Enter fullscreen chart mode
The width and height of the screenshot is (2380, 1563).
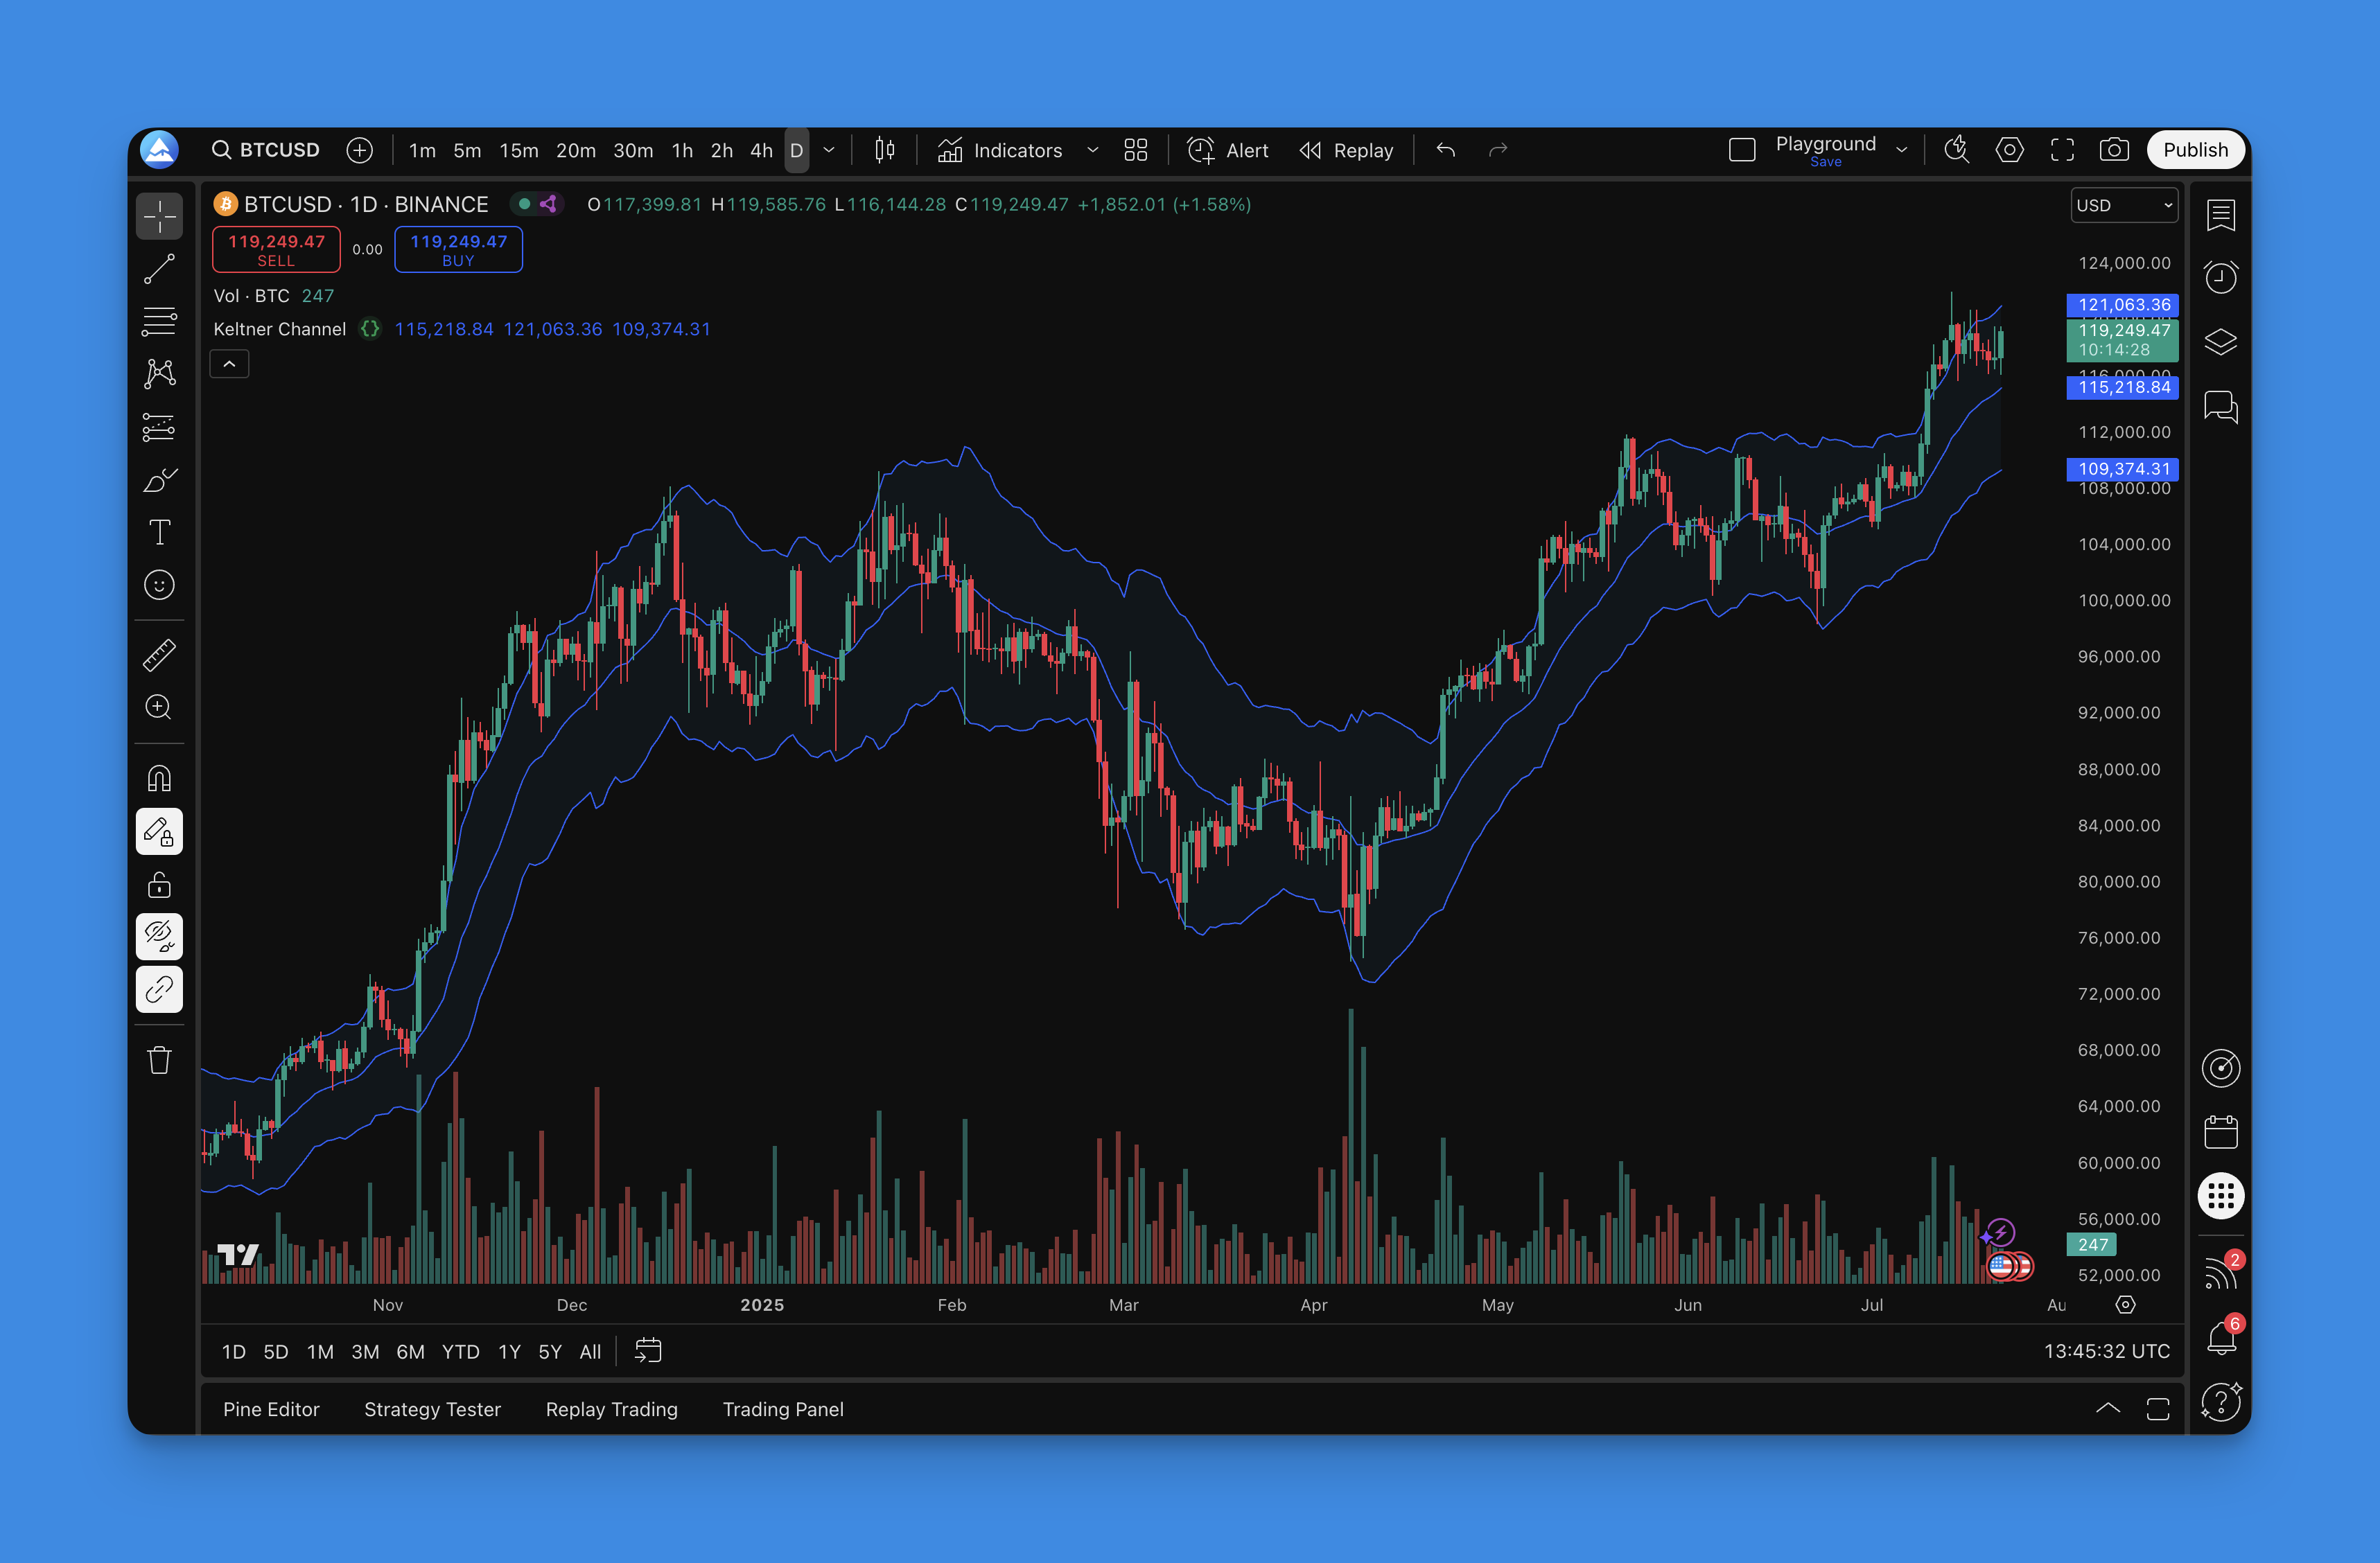(x=2062, y=150)
